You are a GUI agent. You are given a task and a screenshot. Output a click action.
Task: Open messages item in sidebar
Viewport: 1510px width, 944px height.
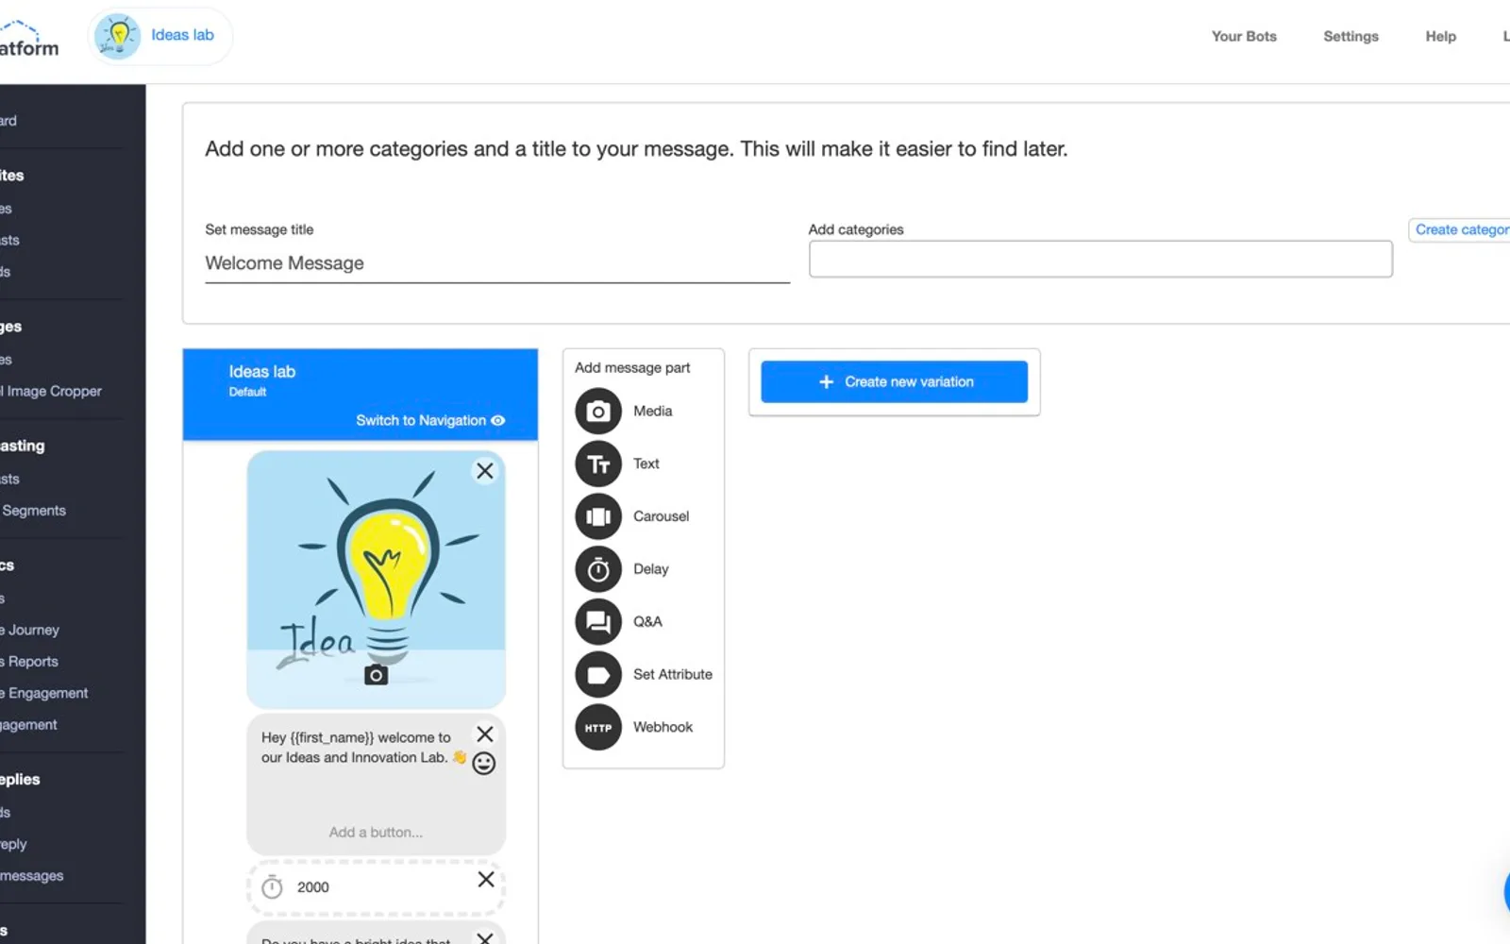tap(32, 876)
